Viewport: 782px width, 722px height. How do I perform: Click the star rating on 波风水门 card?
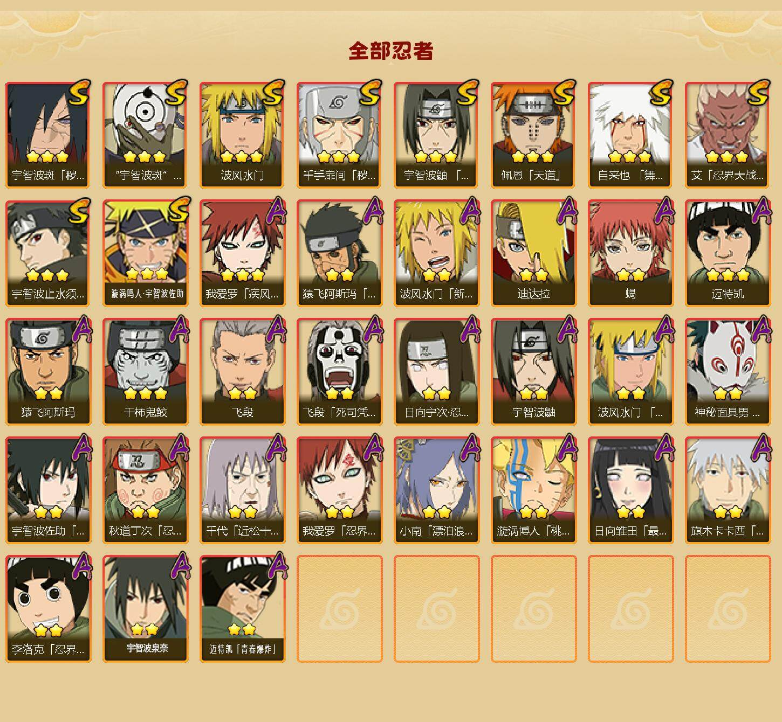[242, 157]
